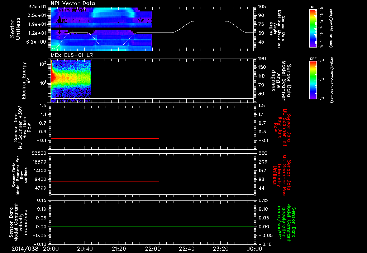The width and height of the screenshot is (367, 253).
Task: Click the red 'MU Scanner Pos Telemetry' title
Action: click(282, 175)
